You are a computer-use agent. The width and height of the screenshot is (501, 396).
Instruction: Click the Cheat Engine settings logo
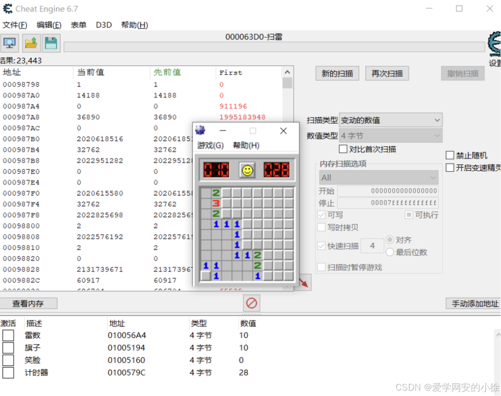pos(494,44)
